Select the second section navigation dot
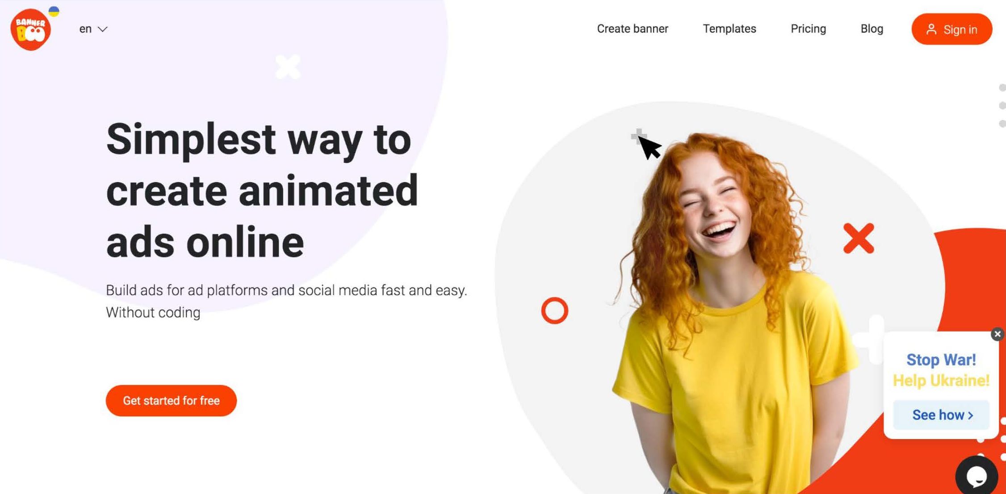1006x494 pixels. 1002,106
